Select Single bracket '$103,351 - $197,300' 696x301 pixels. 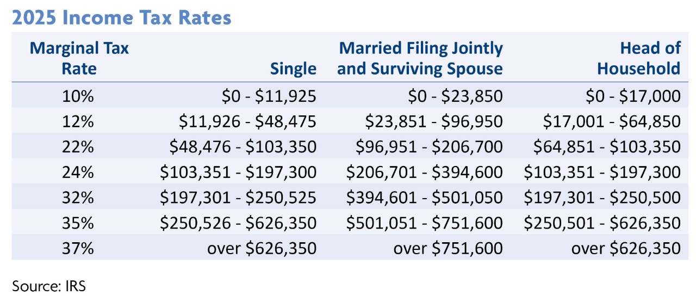coord(238,173)
